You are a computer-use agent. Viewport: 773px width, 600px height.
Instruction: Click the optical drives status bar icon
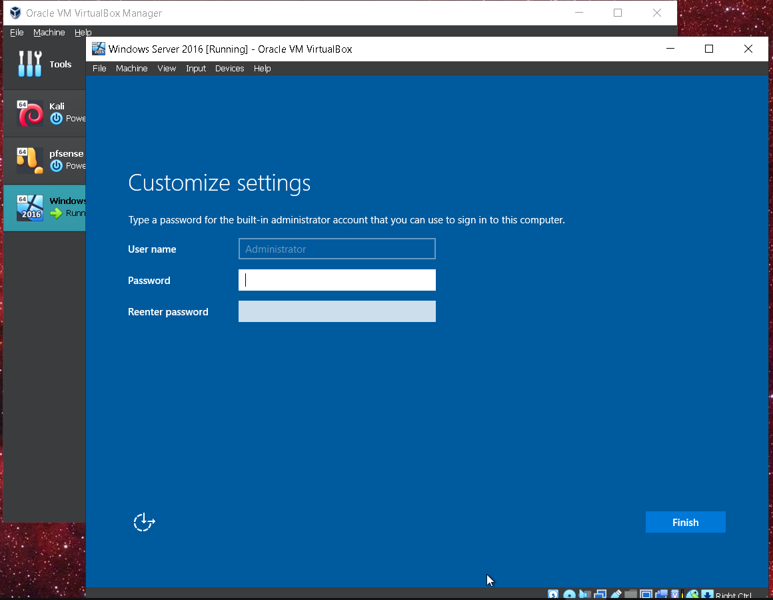tap(570, 593)
